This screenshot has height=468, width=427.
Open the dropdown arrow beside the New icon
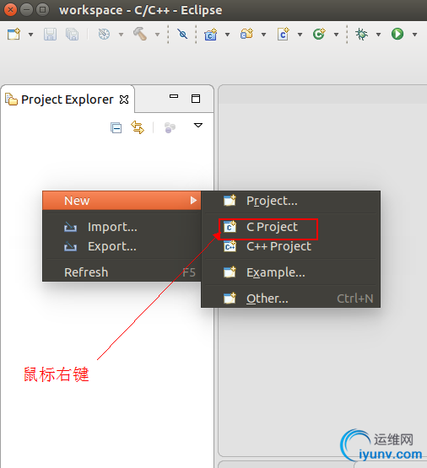coord(30,35)
